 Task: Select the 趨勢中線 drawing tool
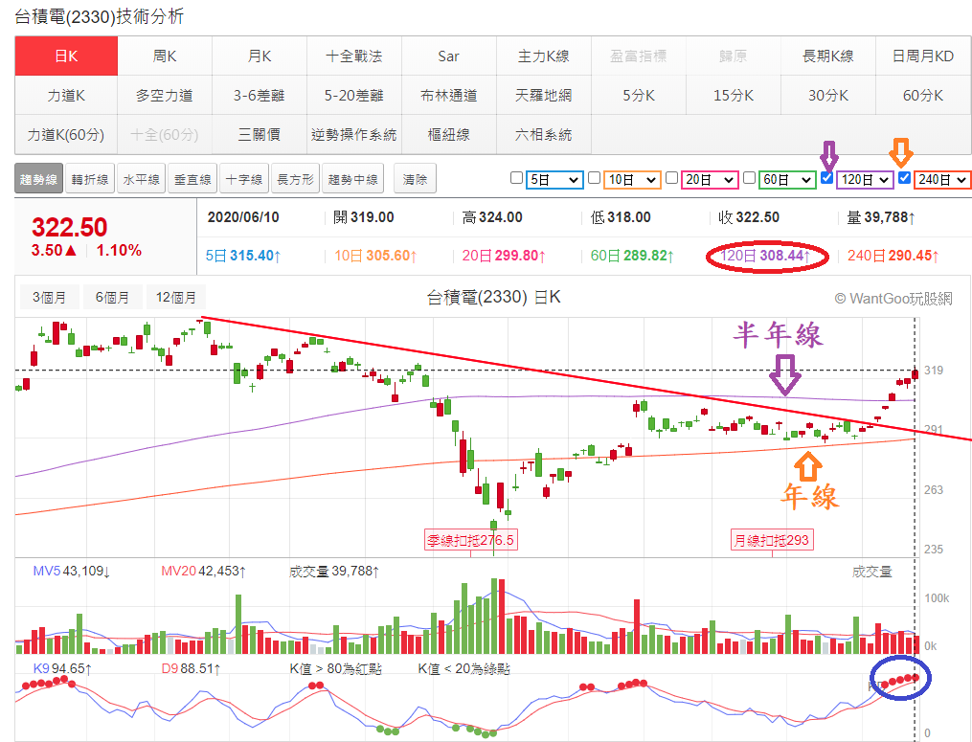(x=353, y=178)
